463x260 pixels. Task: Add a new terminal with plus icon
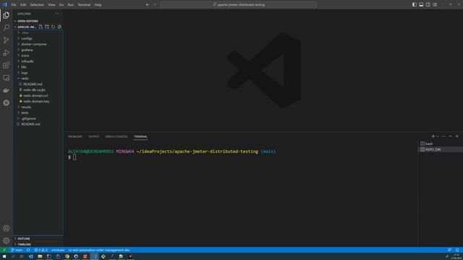tap(433, 136)
